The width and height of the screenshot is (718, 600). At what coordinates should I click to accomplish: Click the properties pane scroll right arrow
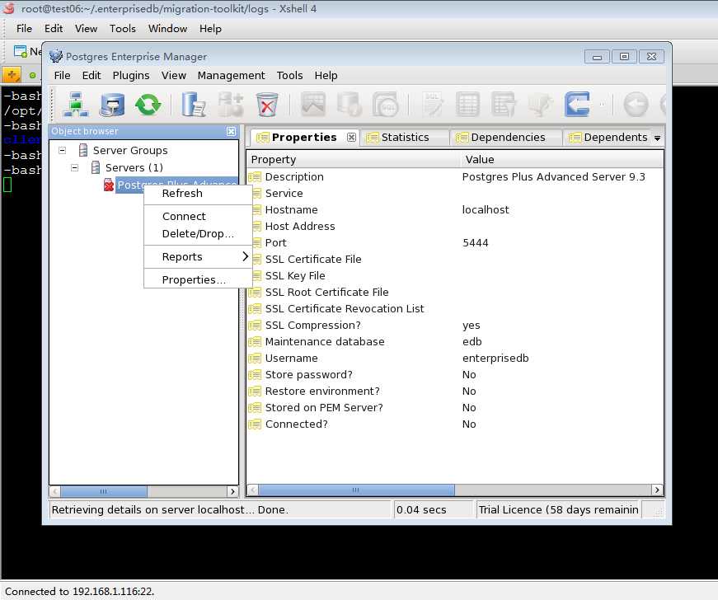click(657, 490)
